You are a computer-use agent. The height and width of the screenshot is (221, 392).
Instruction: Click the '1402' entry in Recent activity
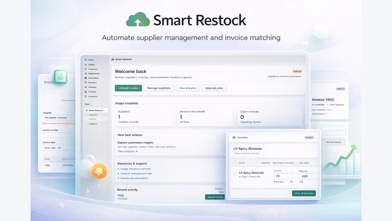coord(121,195)
